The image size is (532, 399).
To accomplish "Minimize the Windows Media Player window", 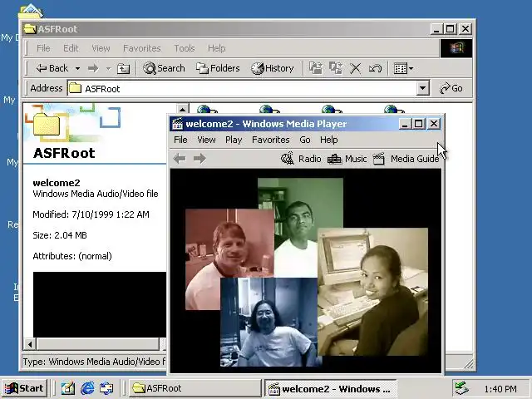I will point(404,124).
